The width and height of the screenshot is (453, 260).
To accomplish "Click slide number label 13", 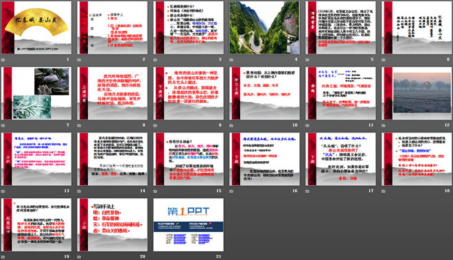I will click(67, 191).
